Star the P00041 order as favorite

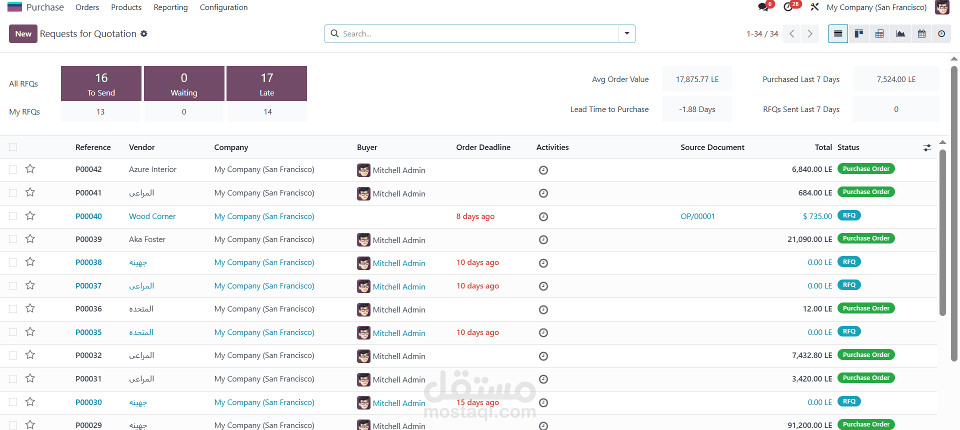30,192
